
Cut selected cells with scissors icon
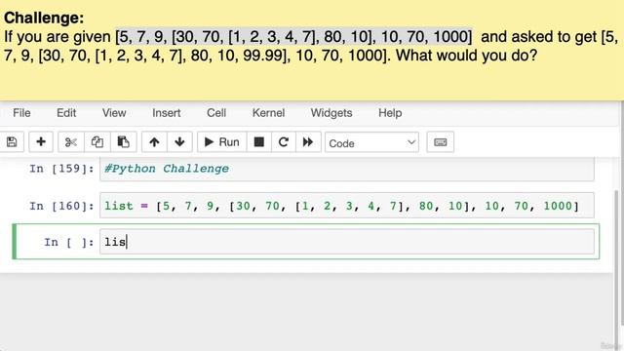(71, 142)
